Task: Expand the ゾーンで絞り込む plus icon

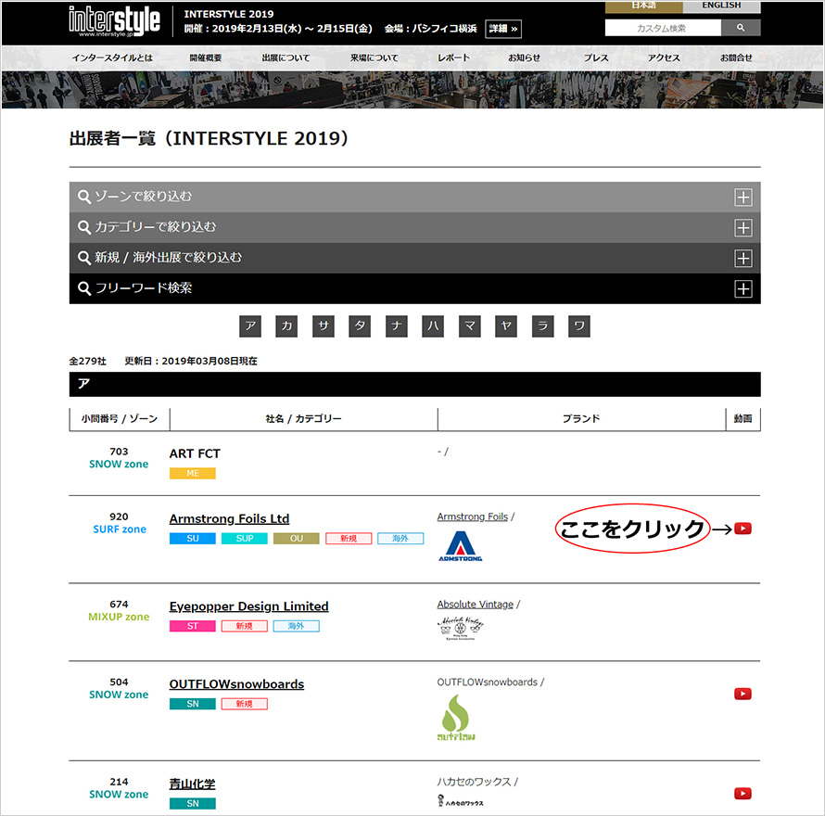Action: (x=742, y=198)
